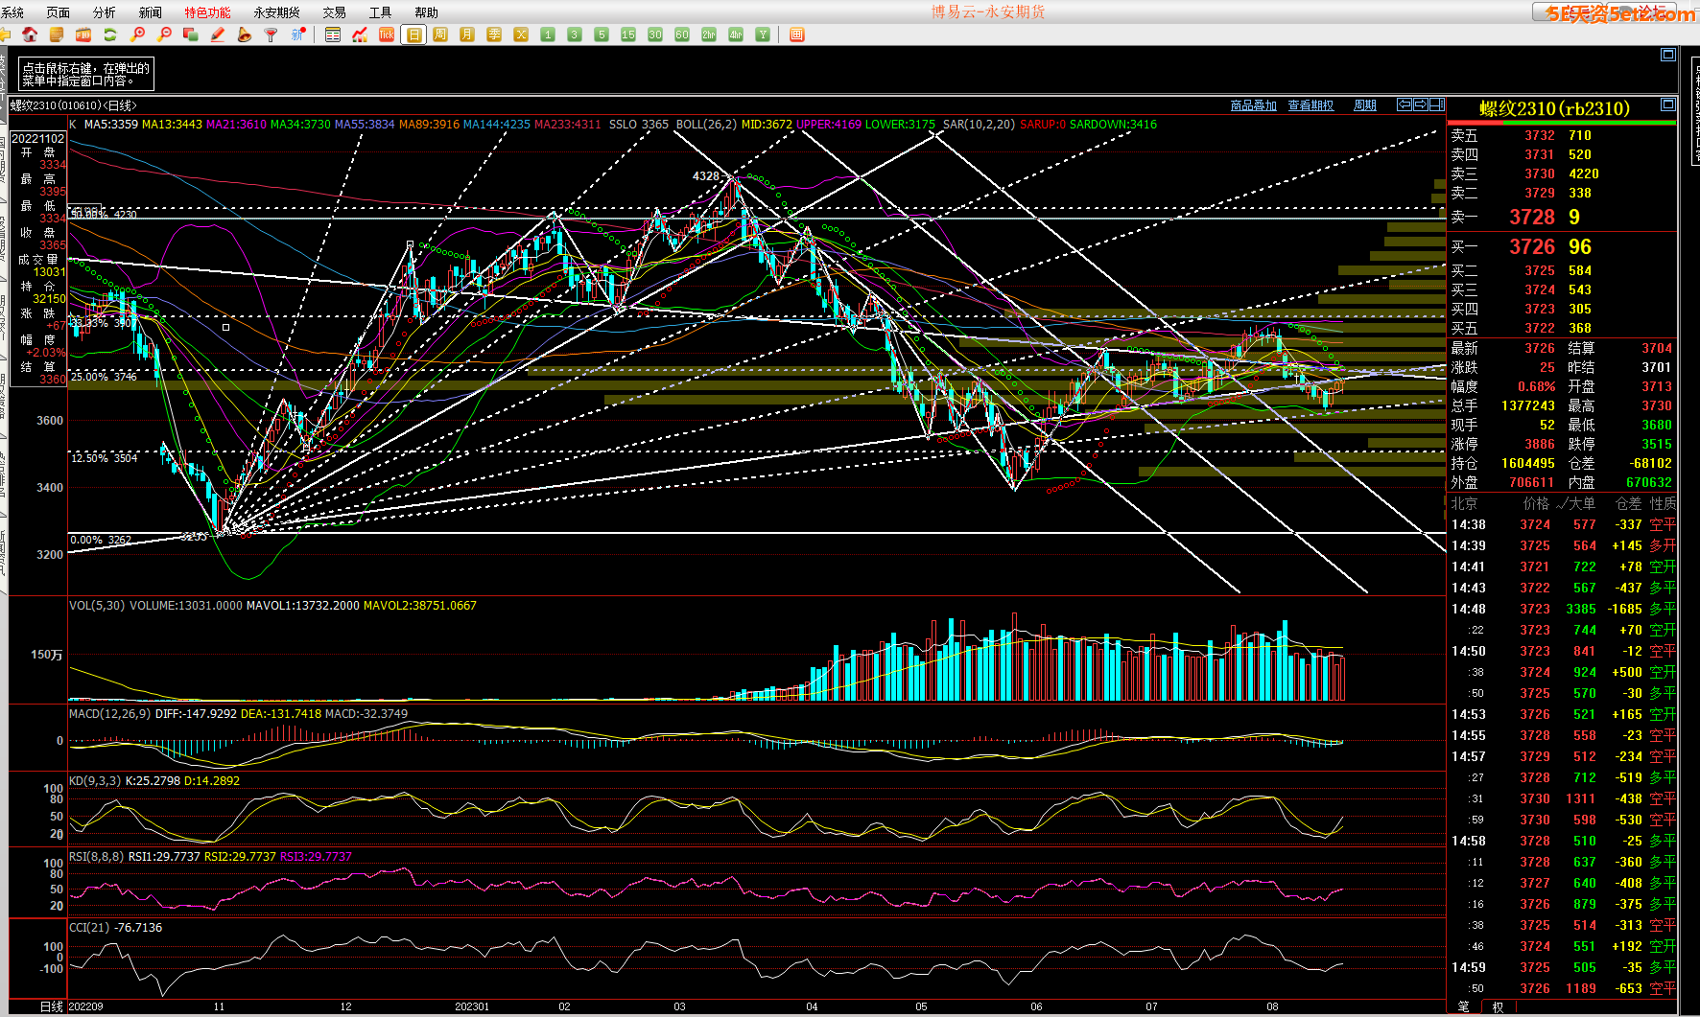Refresh data with the green arrows icon
This screenshot has height=1017, width=1700.
point(110,35)
